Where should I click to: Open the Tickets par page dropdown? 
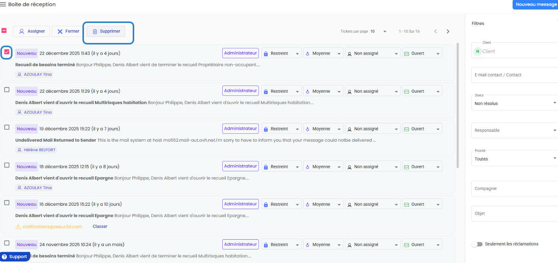coord(378,31)
